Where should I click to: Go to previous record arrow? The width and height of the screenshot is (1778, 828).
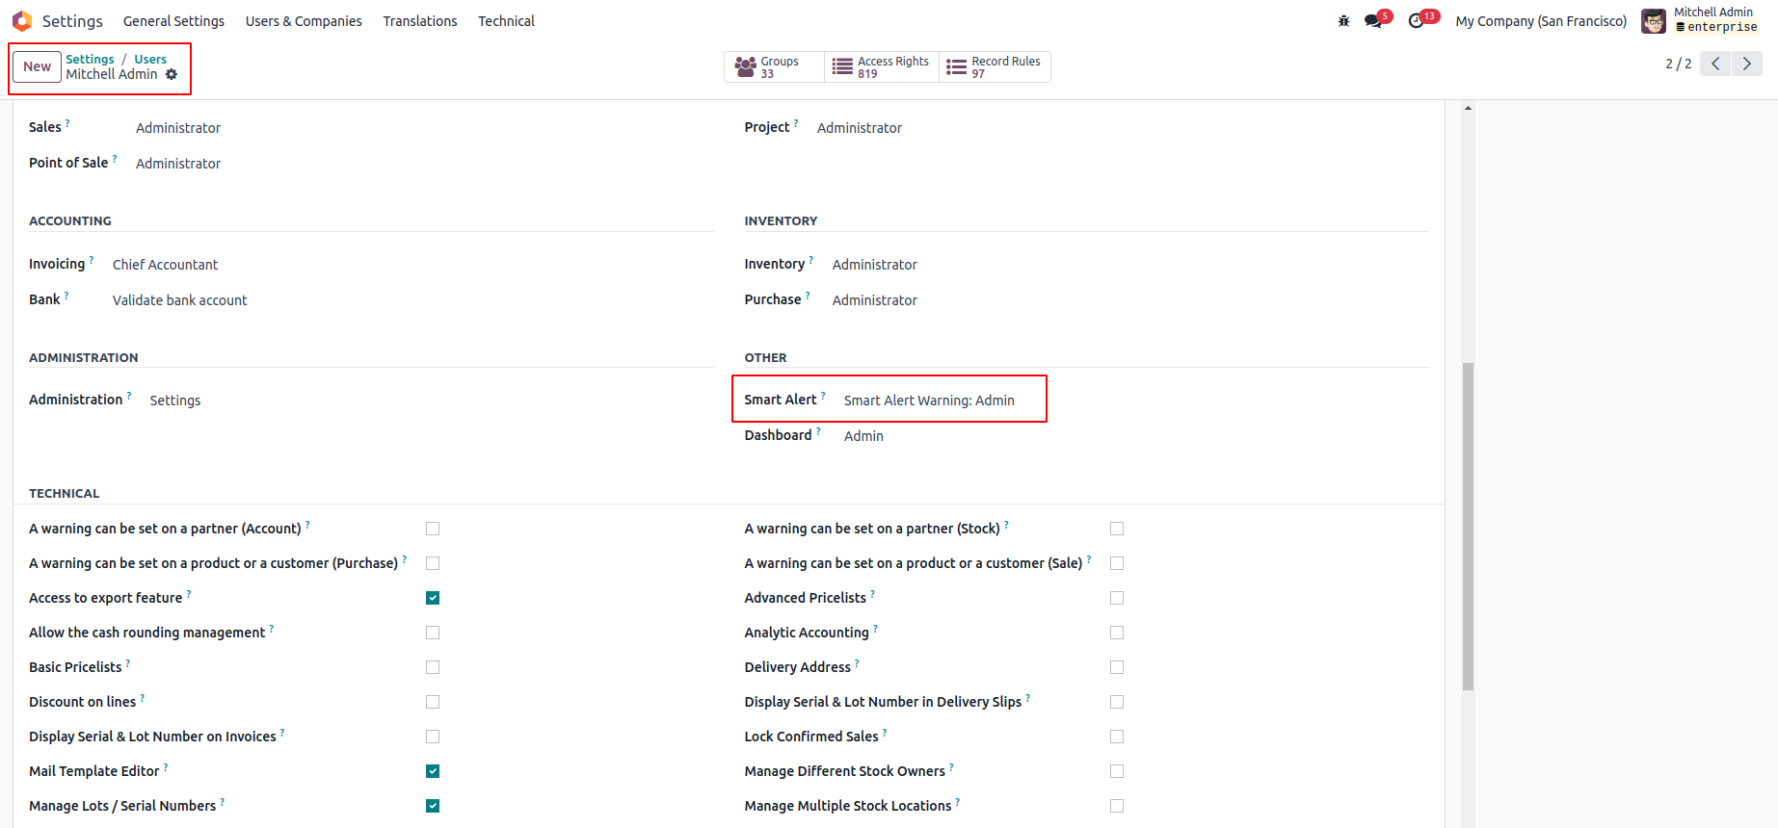point(1715,64)
